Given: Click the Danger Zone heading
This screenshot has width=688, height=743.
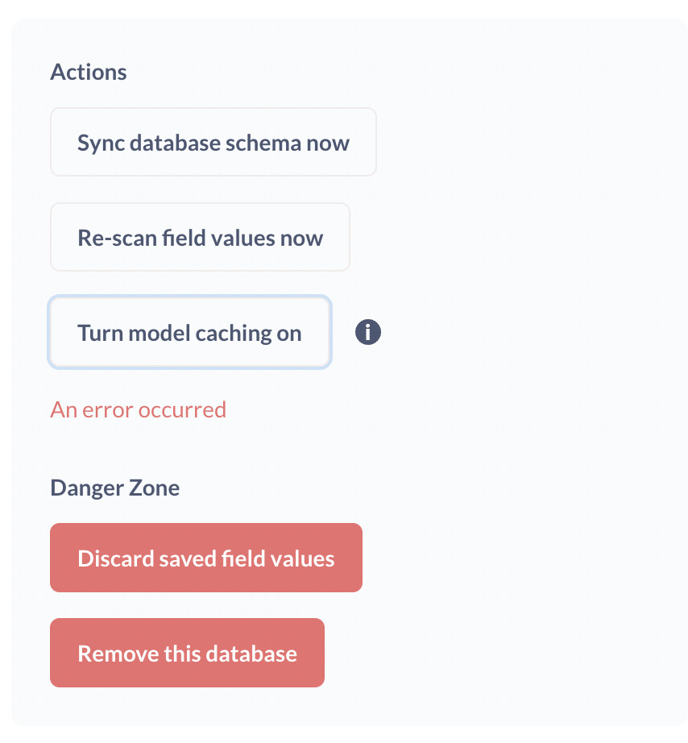Looking at the screenshot, I should tap(115, 488).
